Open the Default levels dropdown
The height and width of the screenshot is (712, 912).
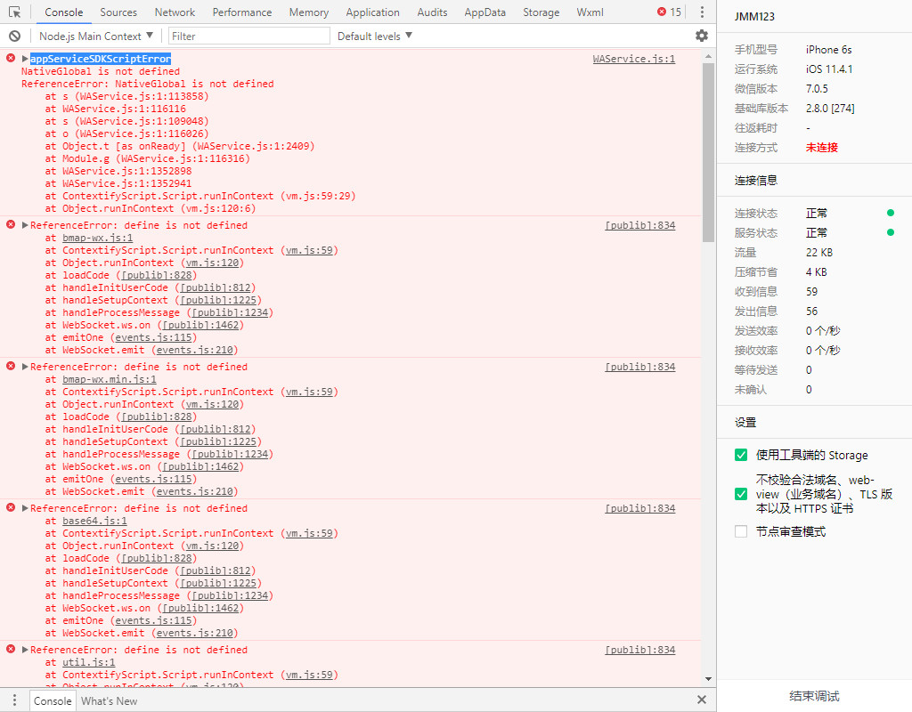(374, 36)
